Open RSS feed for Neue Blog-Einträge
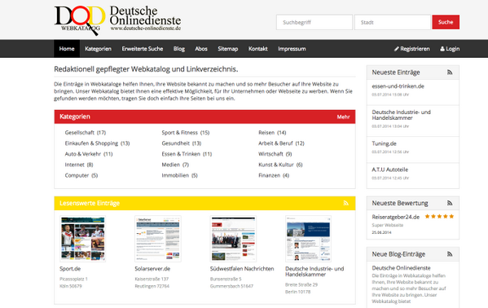488x308 pixels. click(x=450, y=254)
